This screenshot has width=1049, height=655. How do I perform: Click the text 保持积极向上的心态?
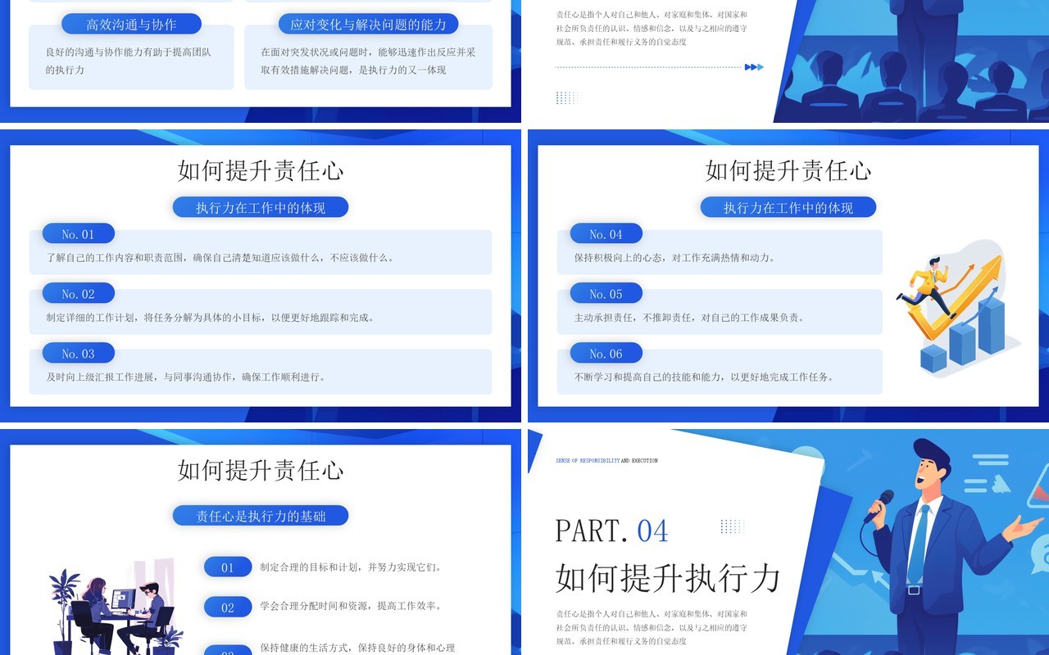coord(621,258)
